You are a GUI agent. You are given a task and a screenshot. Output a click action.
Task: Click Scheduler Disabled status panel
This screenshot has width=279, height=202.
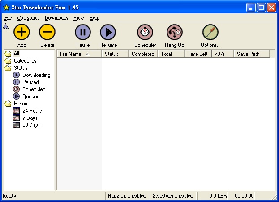pos(173,196)
